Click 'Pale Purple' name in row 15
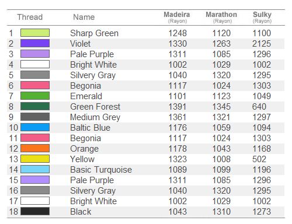This screenshot has width=292, height=224. 92,180
